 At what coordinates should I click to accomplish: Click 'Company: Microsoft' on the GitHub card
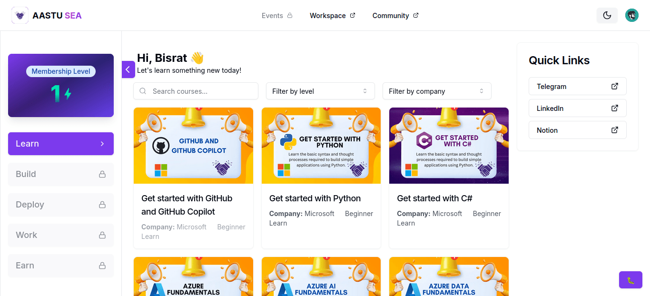point(174,227)
